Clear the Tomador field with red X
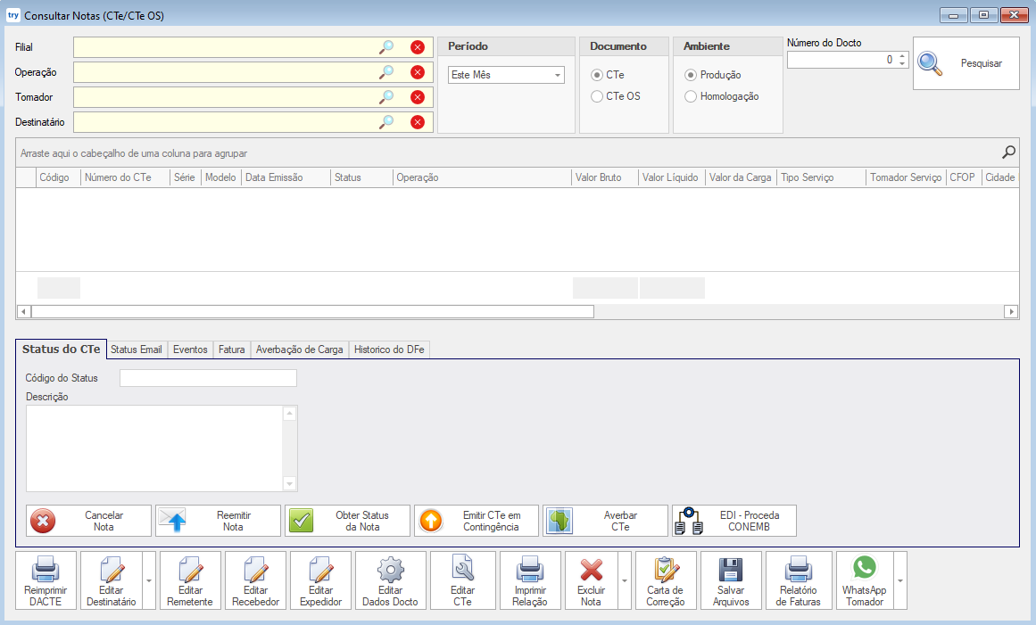The height and width of the screenshot is (625, 1036). 417,97
